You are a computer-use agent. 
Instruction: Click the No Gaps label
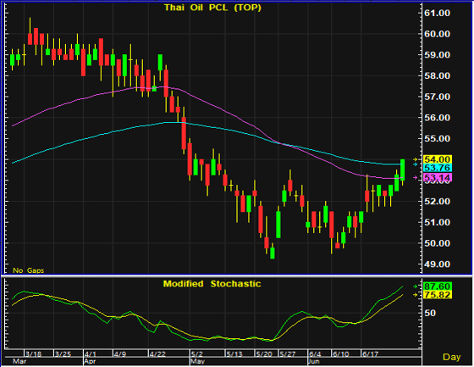29,270
